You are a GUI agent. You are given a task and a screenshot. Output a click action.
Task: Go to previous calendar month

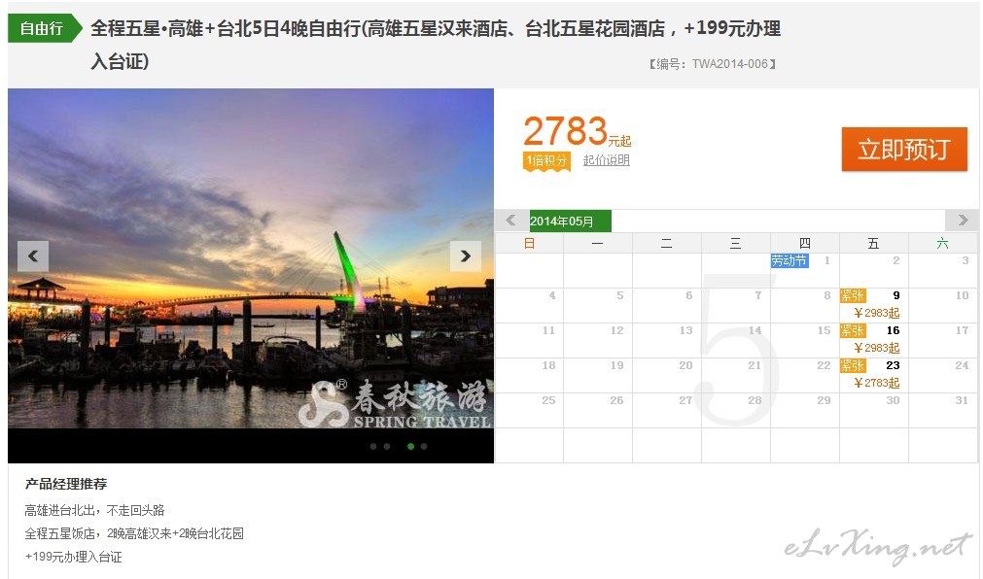pyautogui.click(x=510, y=220)
